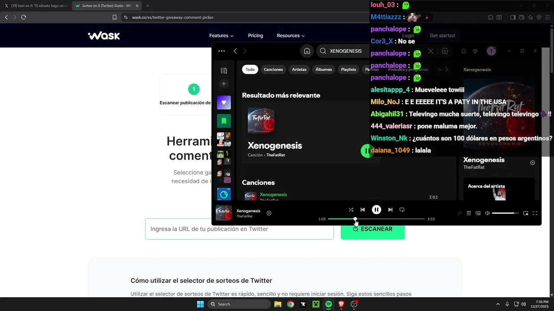This screenshot has width=554, height=311.
Task: Click the taskbar Search box
Action: tap(240, 304)
